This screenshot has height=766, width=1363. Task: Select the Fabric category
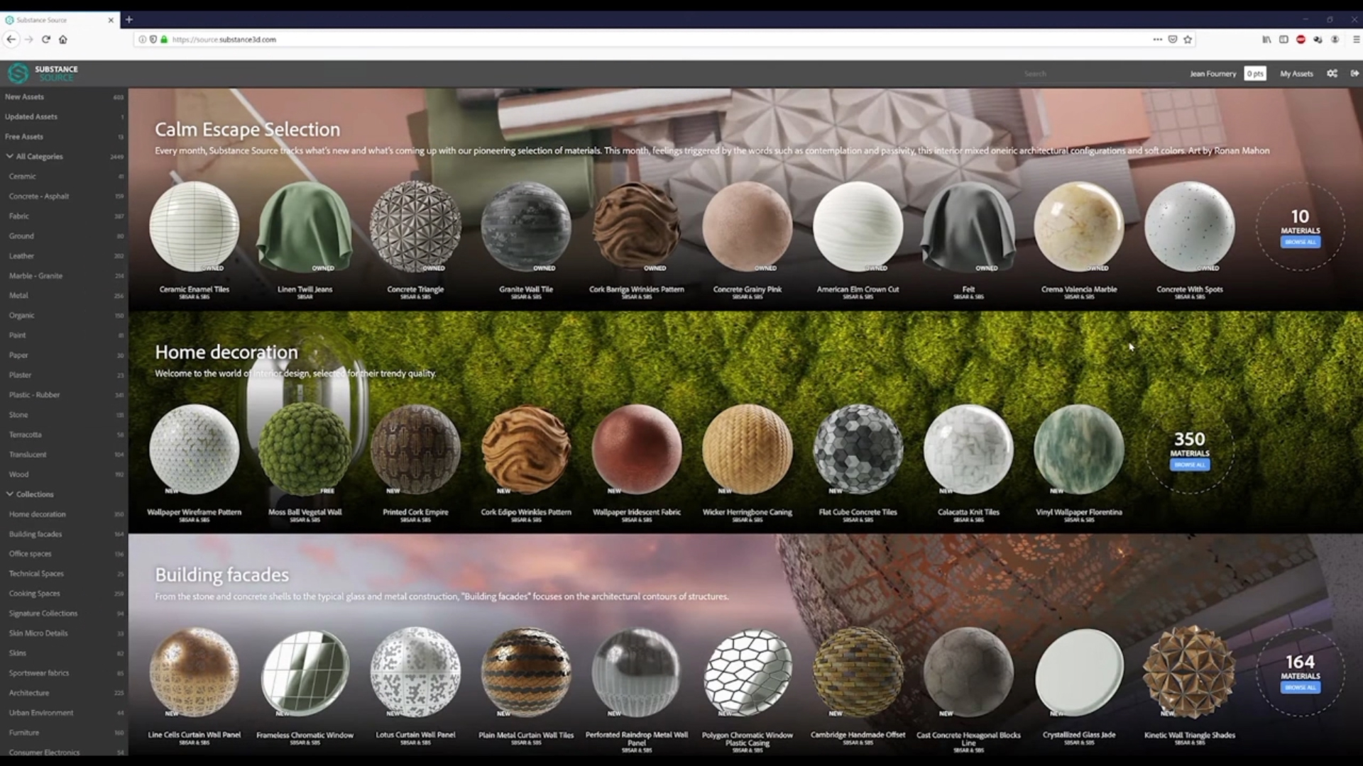(x=19, y=216)
